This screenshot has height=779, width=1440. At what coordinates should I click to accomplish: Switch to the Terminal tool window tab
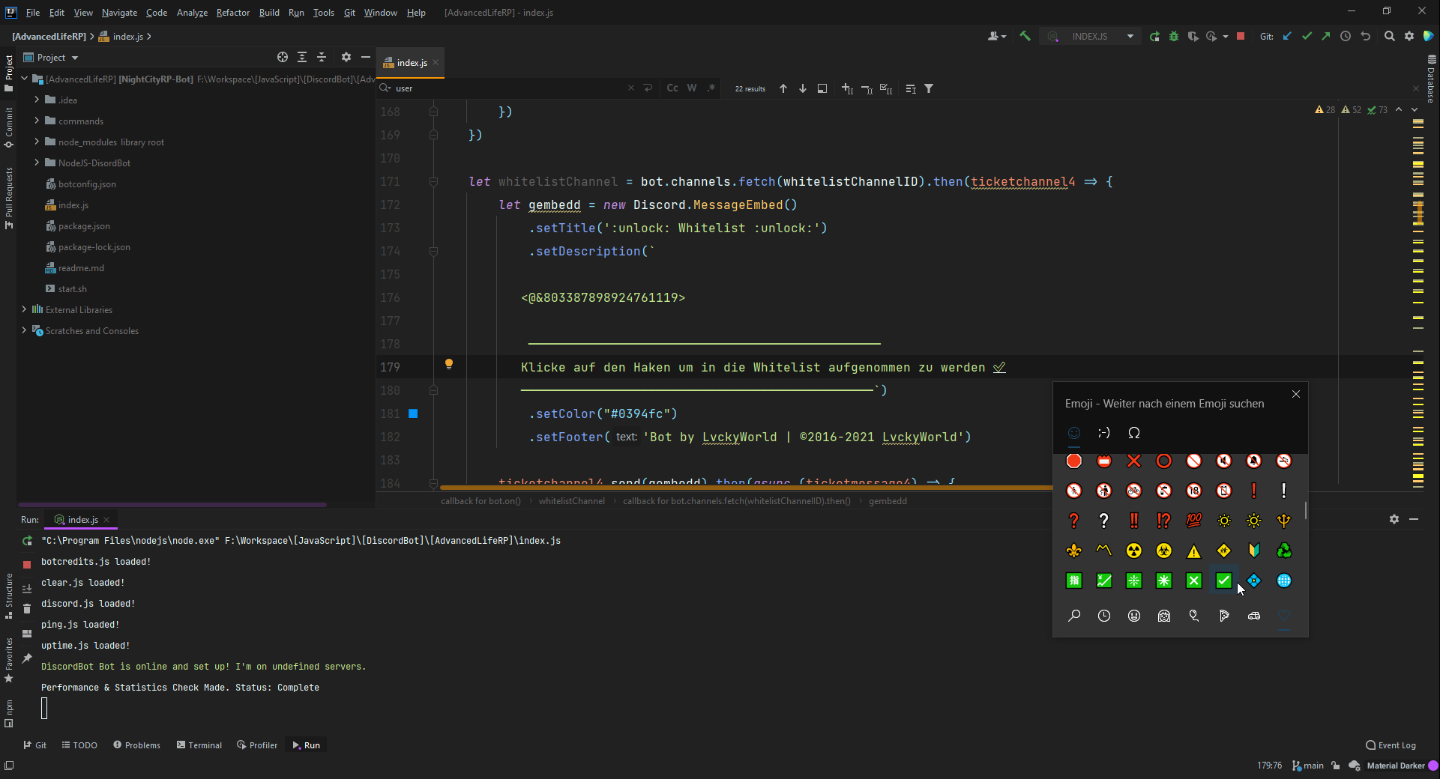click(199, 745)
